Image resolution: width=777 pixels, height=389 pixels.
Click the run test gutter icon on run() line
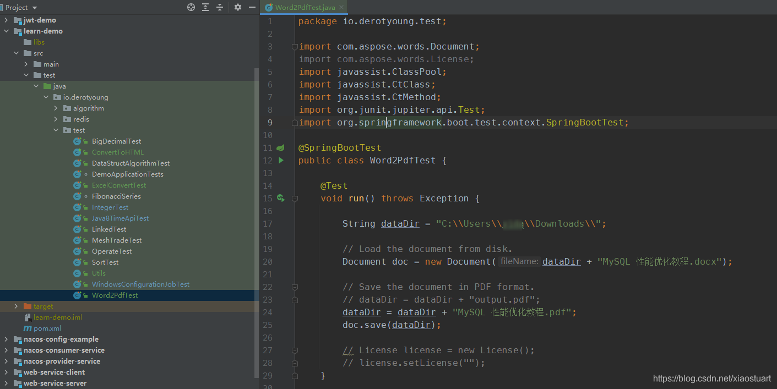[x=281, y=198]
